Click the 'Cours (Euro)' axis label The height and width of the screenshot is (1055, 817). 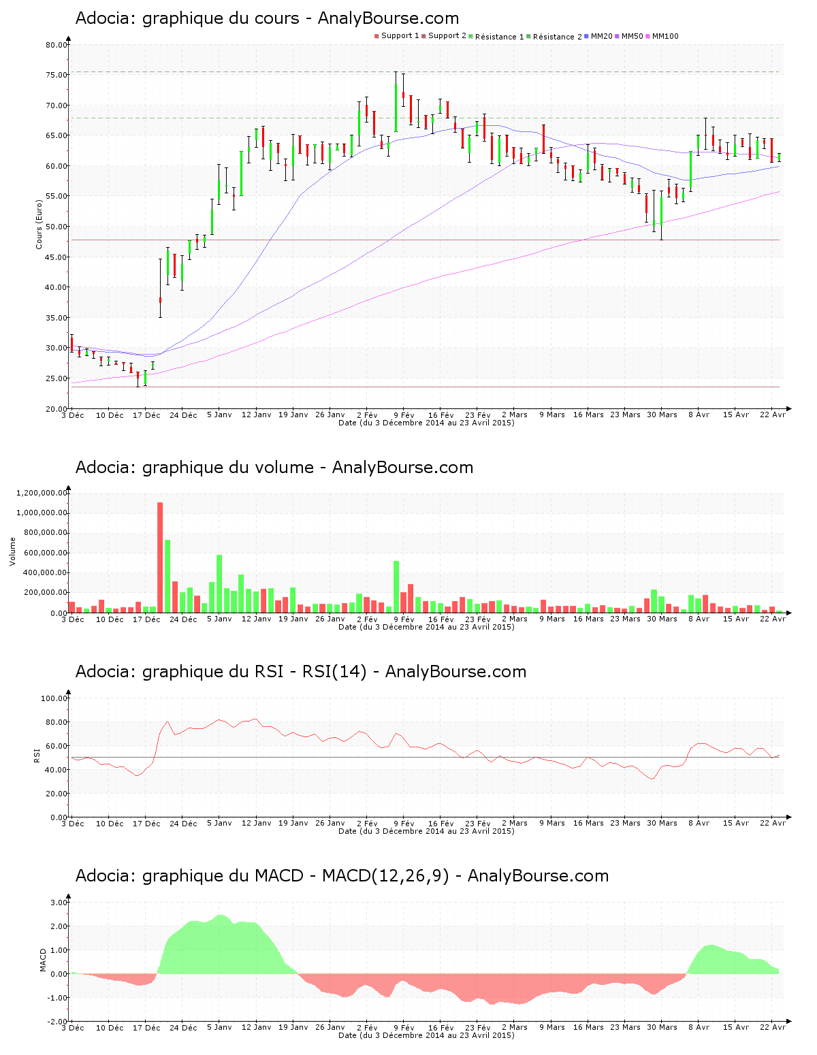[x=39, y=225]
